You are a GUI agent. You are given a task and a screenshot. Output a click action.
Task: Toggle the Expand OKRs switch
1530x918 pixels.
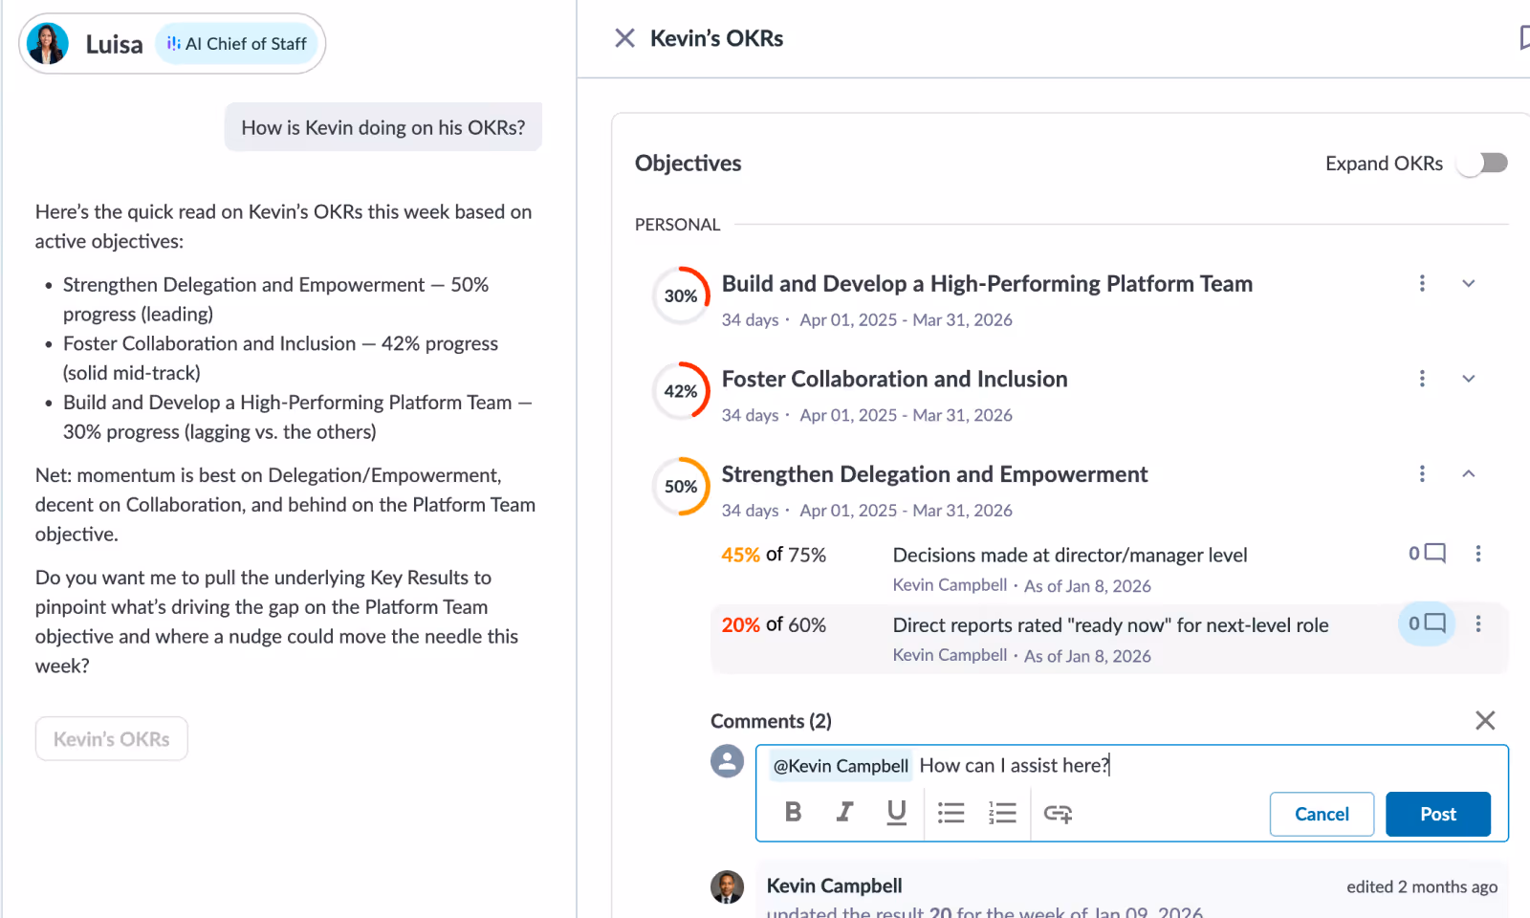click(1482, 164)
